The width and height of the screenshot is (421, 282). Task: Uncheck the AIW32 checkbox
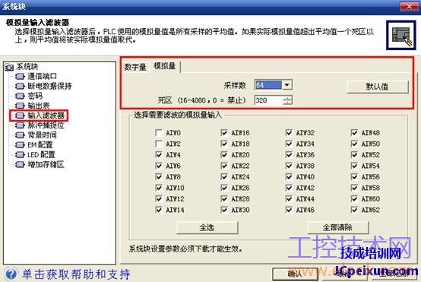[290, 133]
